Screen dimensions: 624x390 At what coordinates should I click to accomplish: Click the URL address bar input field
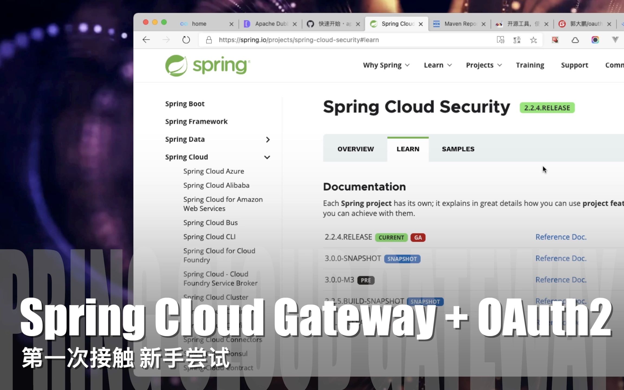299,40
